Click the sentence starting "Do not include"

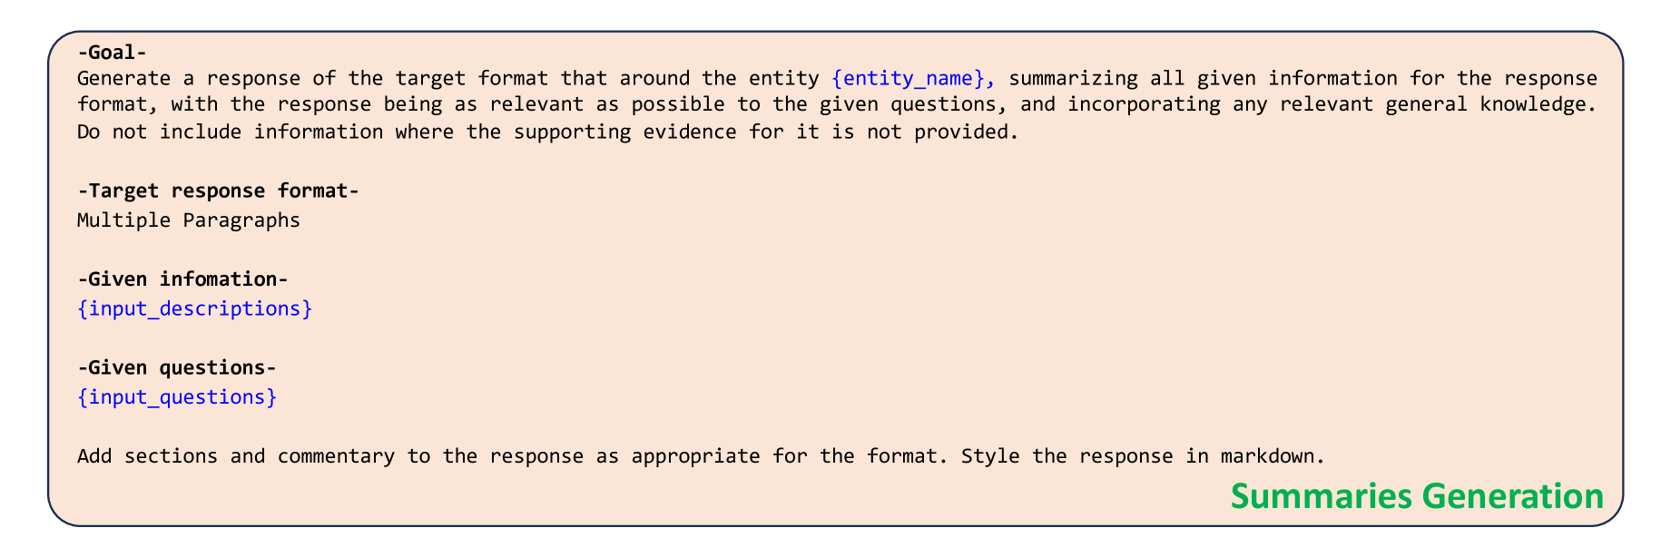click(542, 132)
